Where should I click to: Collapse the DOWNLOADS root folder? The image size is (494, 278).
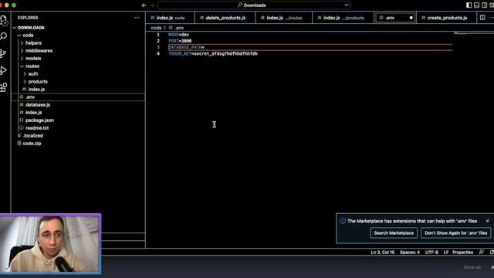click(x=15, y=28)
